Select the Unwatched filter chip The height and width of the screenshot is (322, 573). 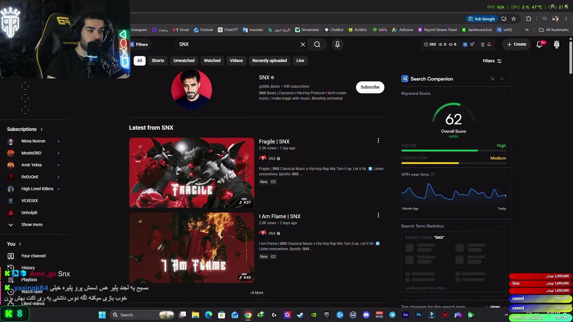(x=184, y=61)
